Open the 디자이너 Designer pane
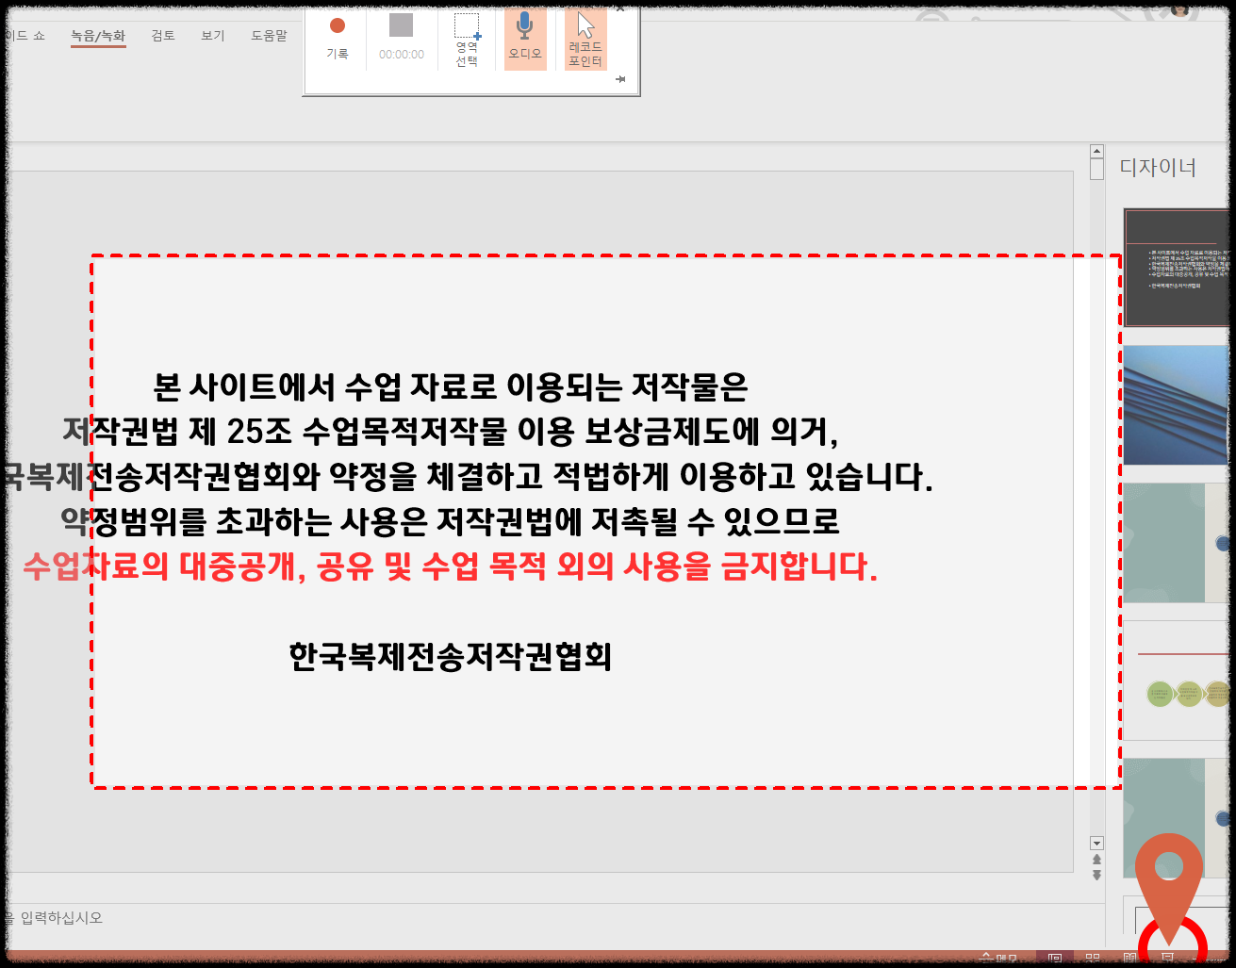Viewport: 1236px width, 968px height. [1159, 168]
